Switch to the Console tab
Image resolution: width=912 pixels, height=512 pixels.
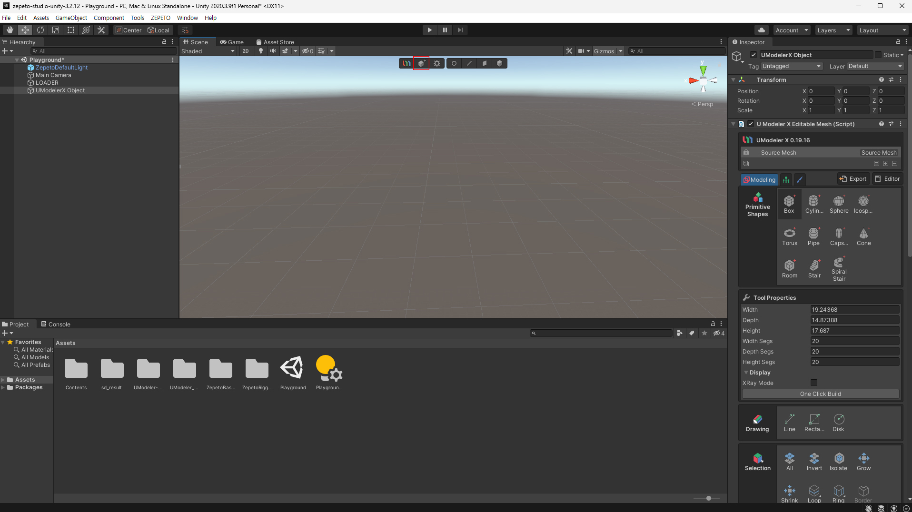[56, 324]
